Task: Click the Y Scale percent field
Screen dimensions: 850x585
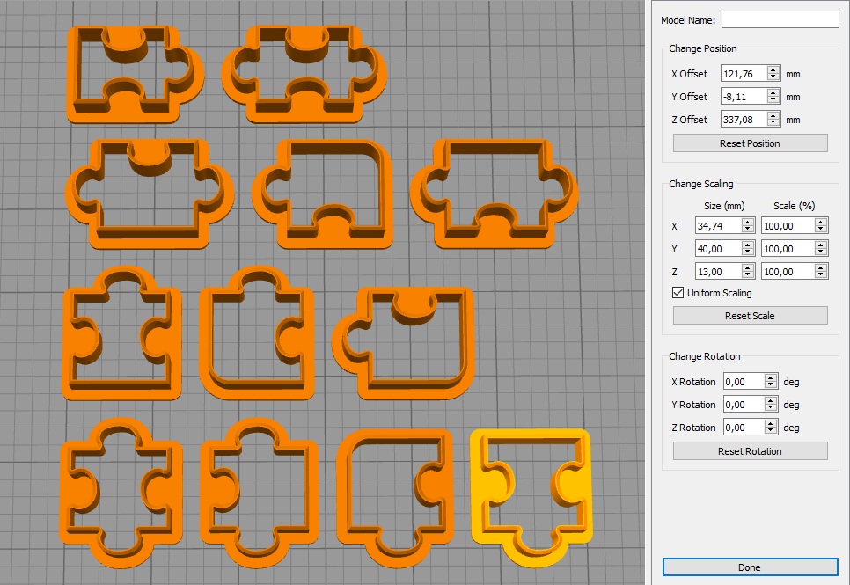Action: (x=788, y=248)
